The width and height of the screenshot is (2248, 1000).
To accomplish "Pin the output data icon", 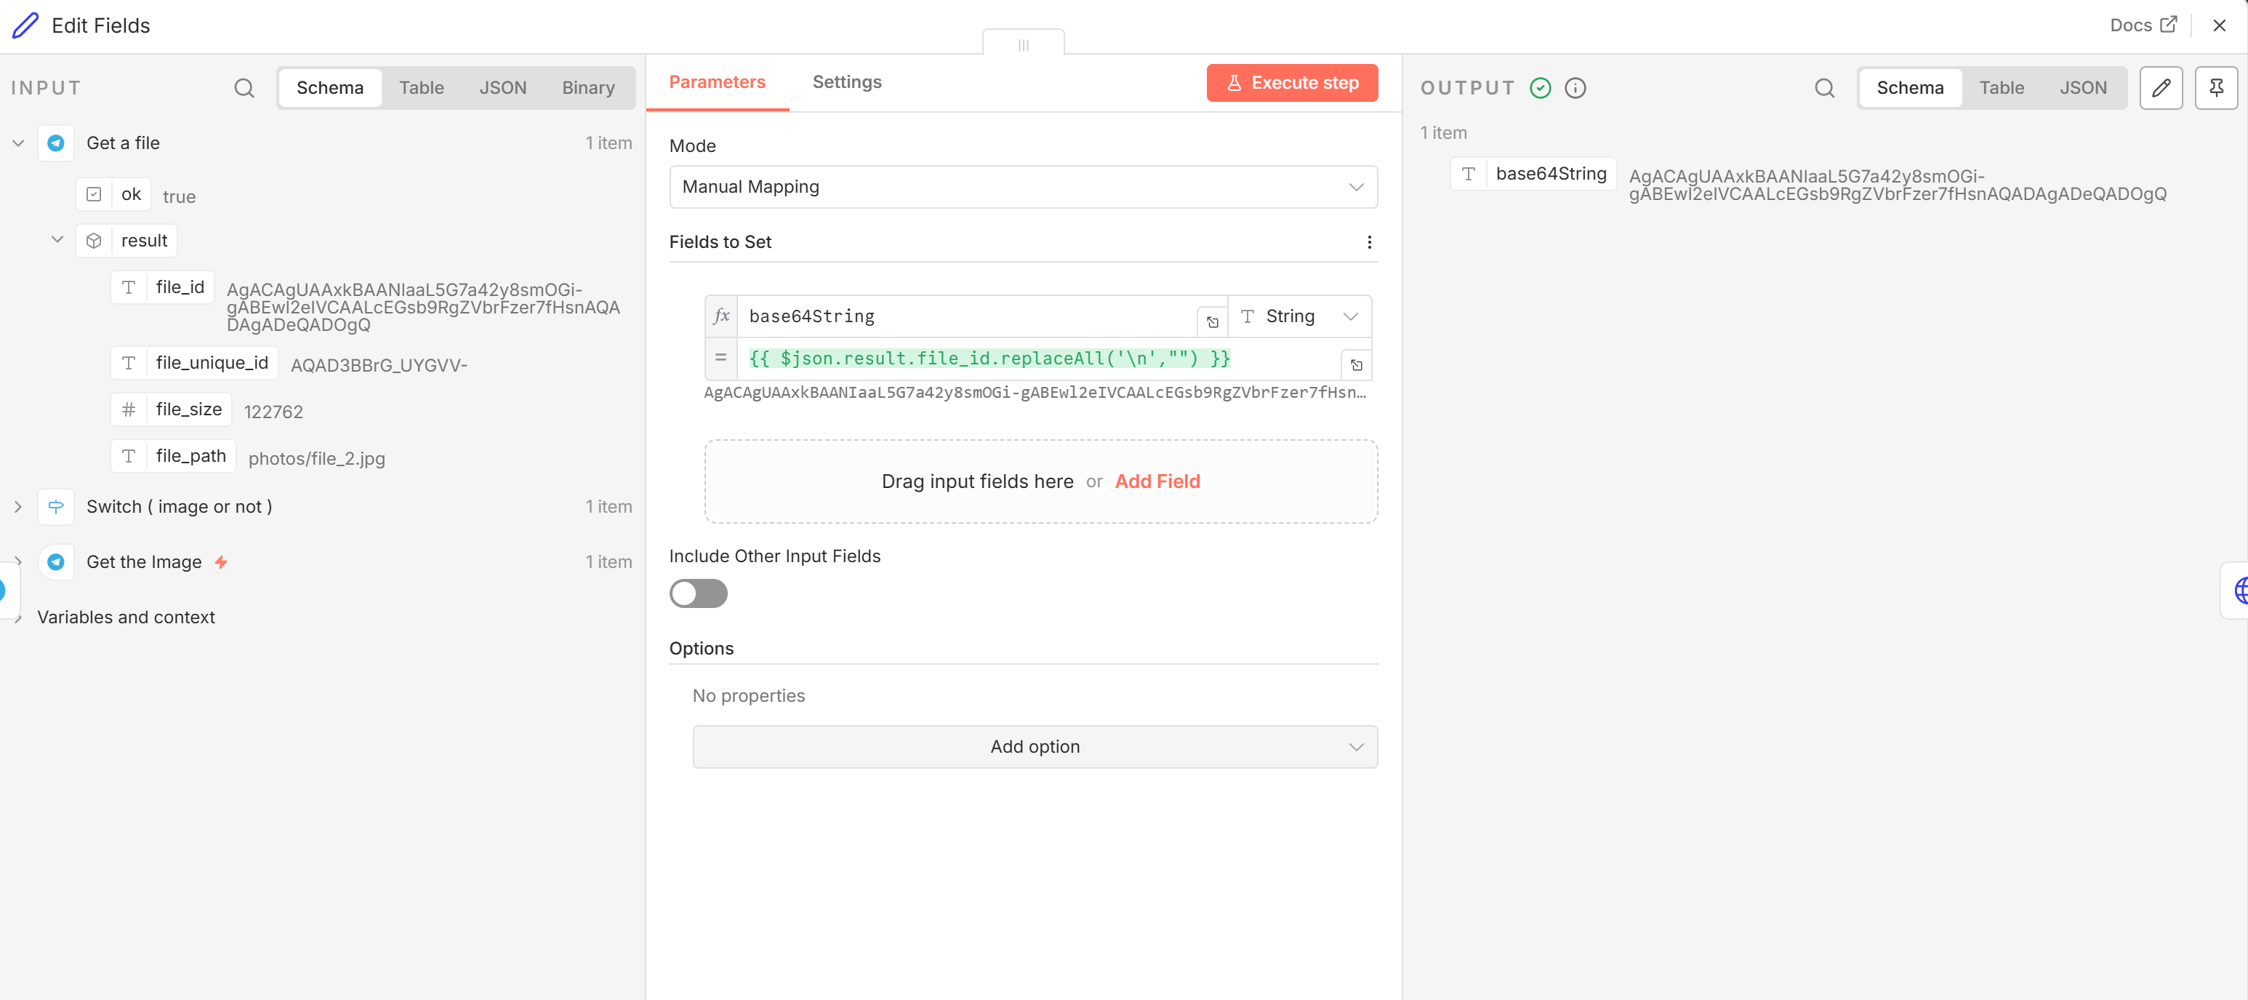I will click(2216, 88).
